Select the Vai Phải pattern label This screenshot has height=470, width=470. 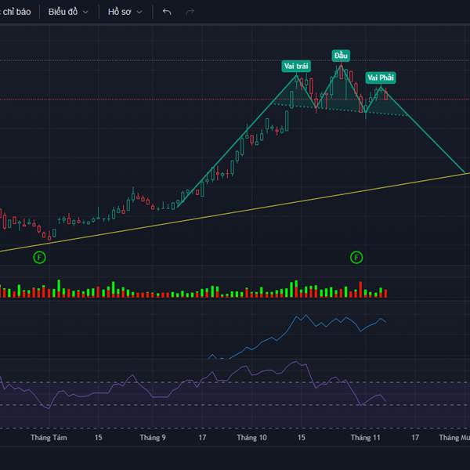381,78
